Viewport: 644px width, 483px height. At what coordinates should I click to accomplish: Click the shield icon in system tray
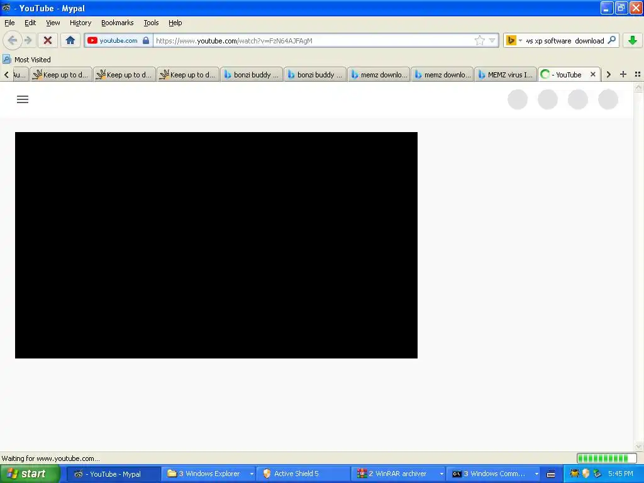(x=586, y=474)
